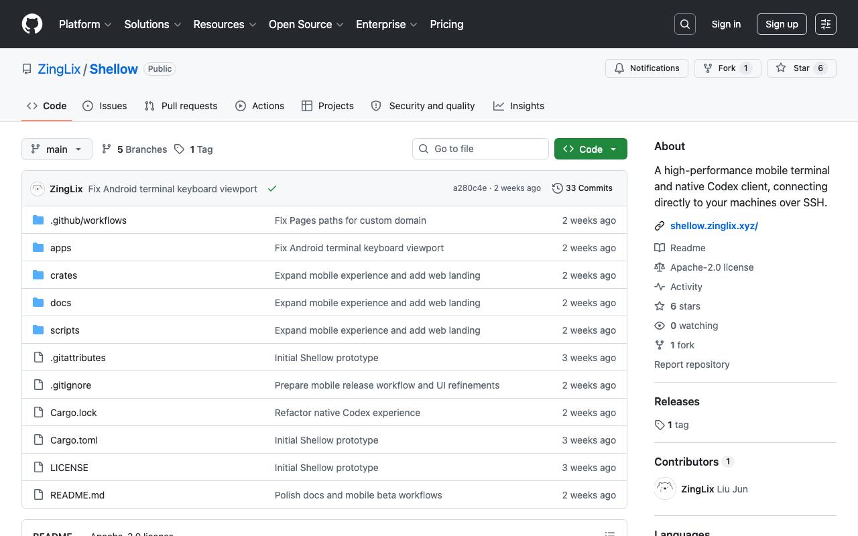
Task: Click the Notifications bell button
Action: coord(647,68)
